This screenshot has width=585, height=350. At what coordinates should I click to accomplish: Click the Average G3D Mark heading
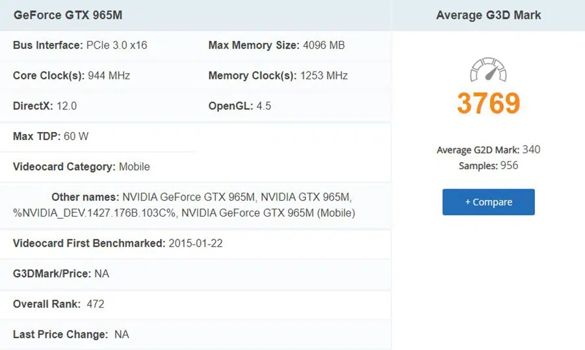[488, 15]
